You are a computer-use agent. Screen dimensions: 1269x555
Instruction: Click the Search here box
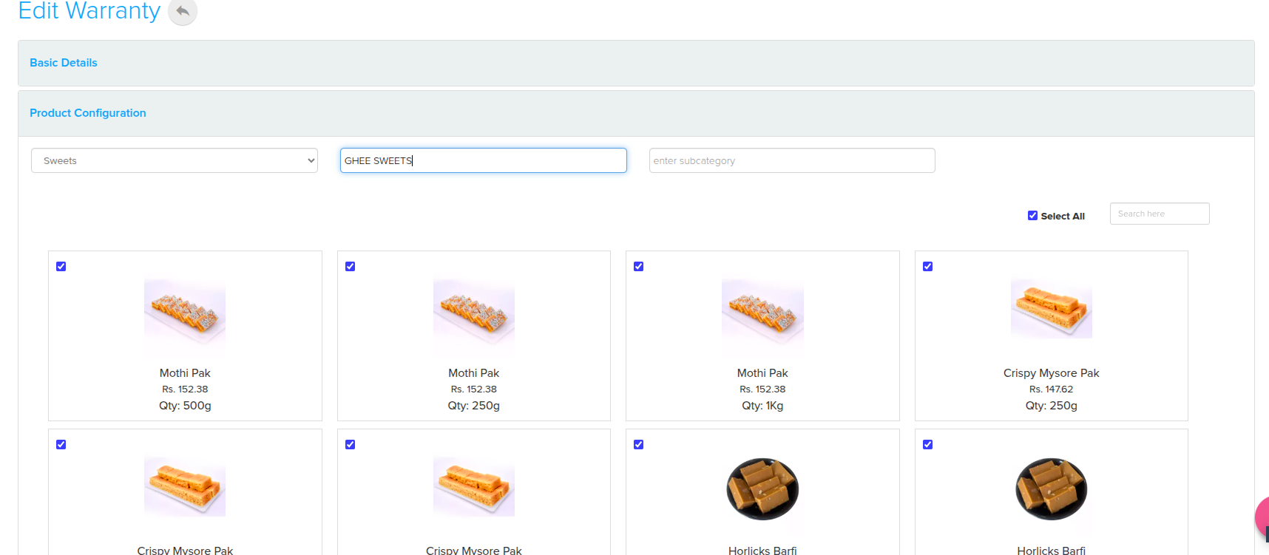(x=1160, y=214)
